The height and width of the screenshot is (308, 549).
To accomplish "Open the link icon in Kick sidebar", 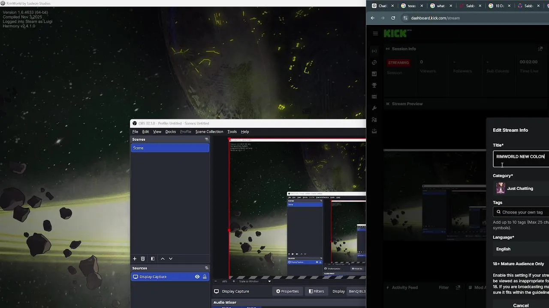I will tap(374, 62).
